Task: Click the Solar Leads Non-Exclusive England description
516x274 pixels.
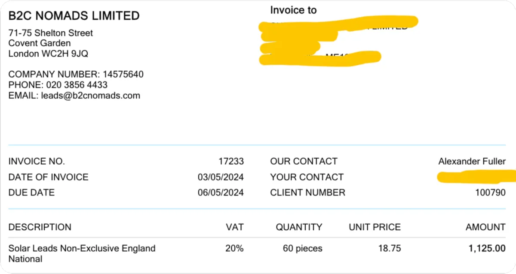Action: coord(82,249)
